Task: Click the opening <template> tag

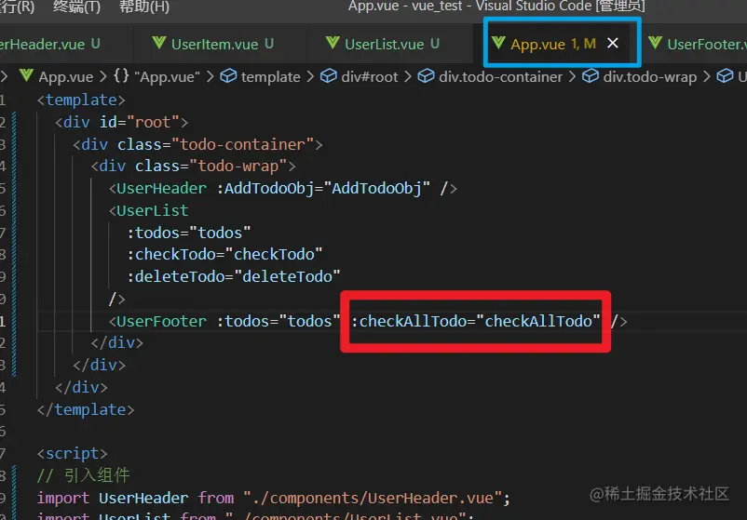Action: click(x=81, y=100)
